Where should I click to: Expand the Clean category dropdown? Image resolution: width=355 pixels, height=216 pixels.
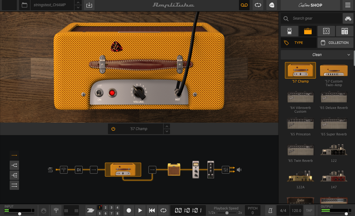click(317, 55)
